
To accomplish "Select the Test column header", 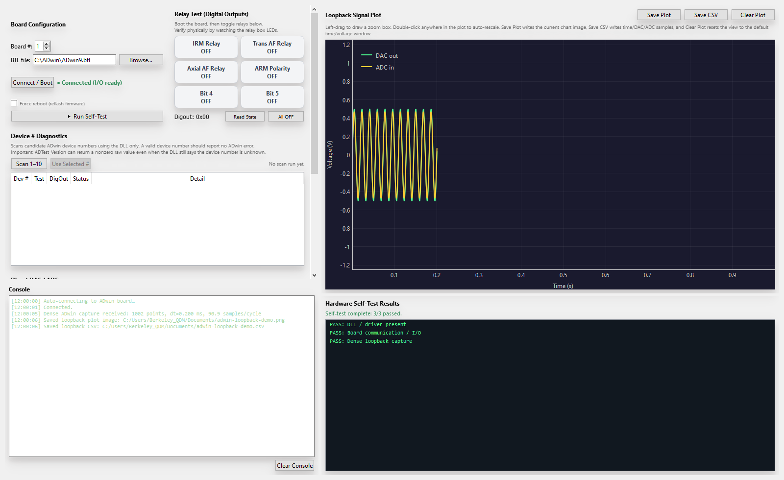I will pyautogui.click(x=39, y=179).
